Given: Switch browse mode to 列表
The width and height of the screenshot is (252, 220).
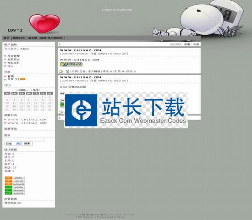Looking at the screenshot, I should tap(196, 44).
